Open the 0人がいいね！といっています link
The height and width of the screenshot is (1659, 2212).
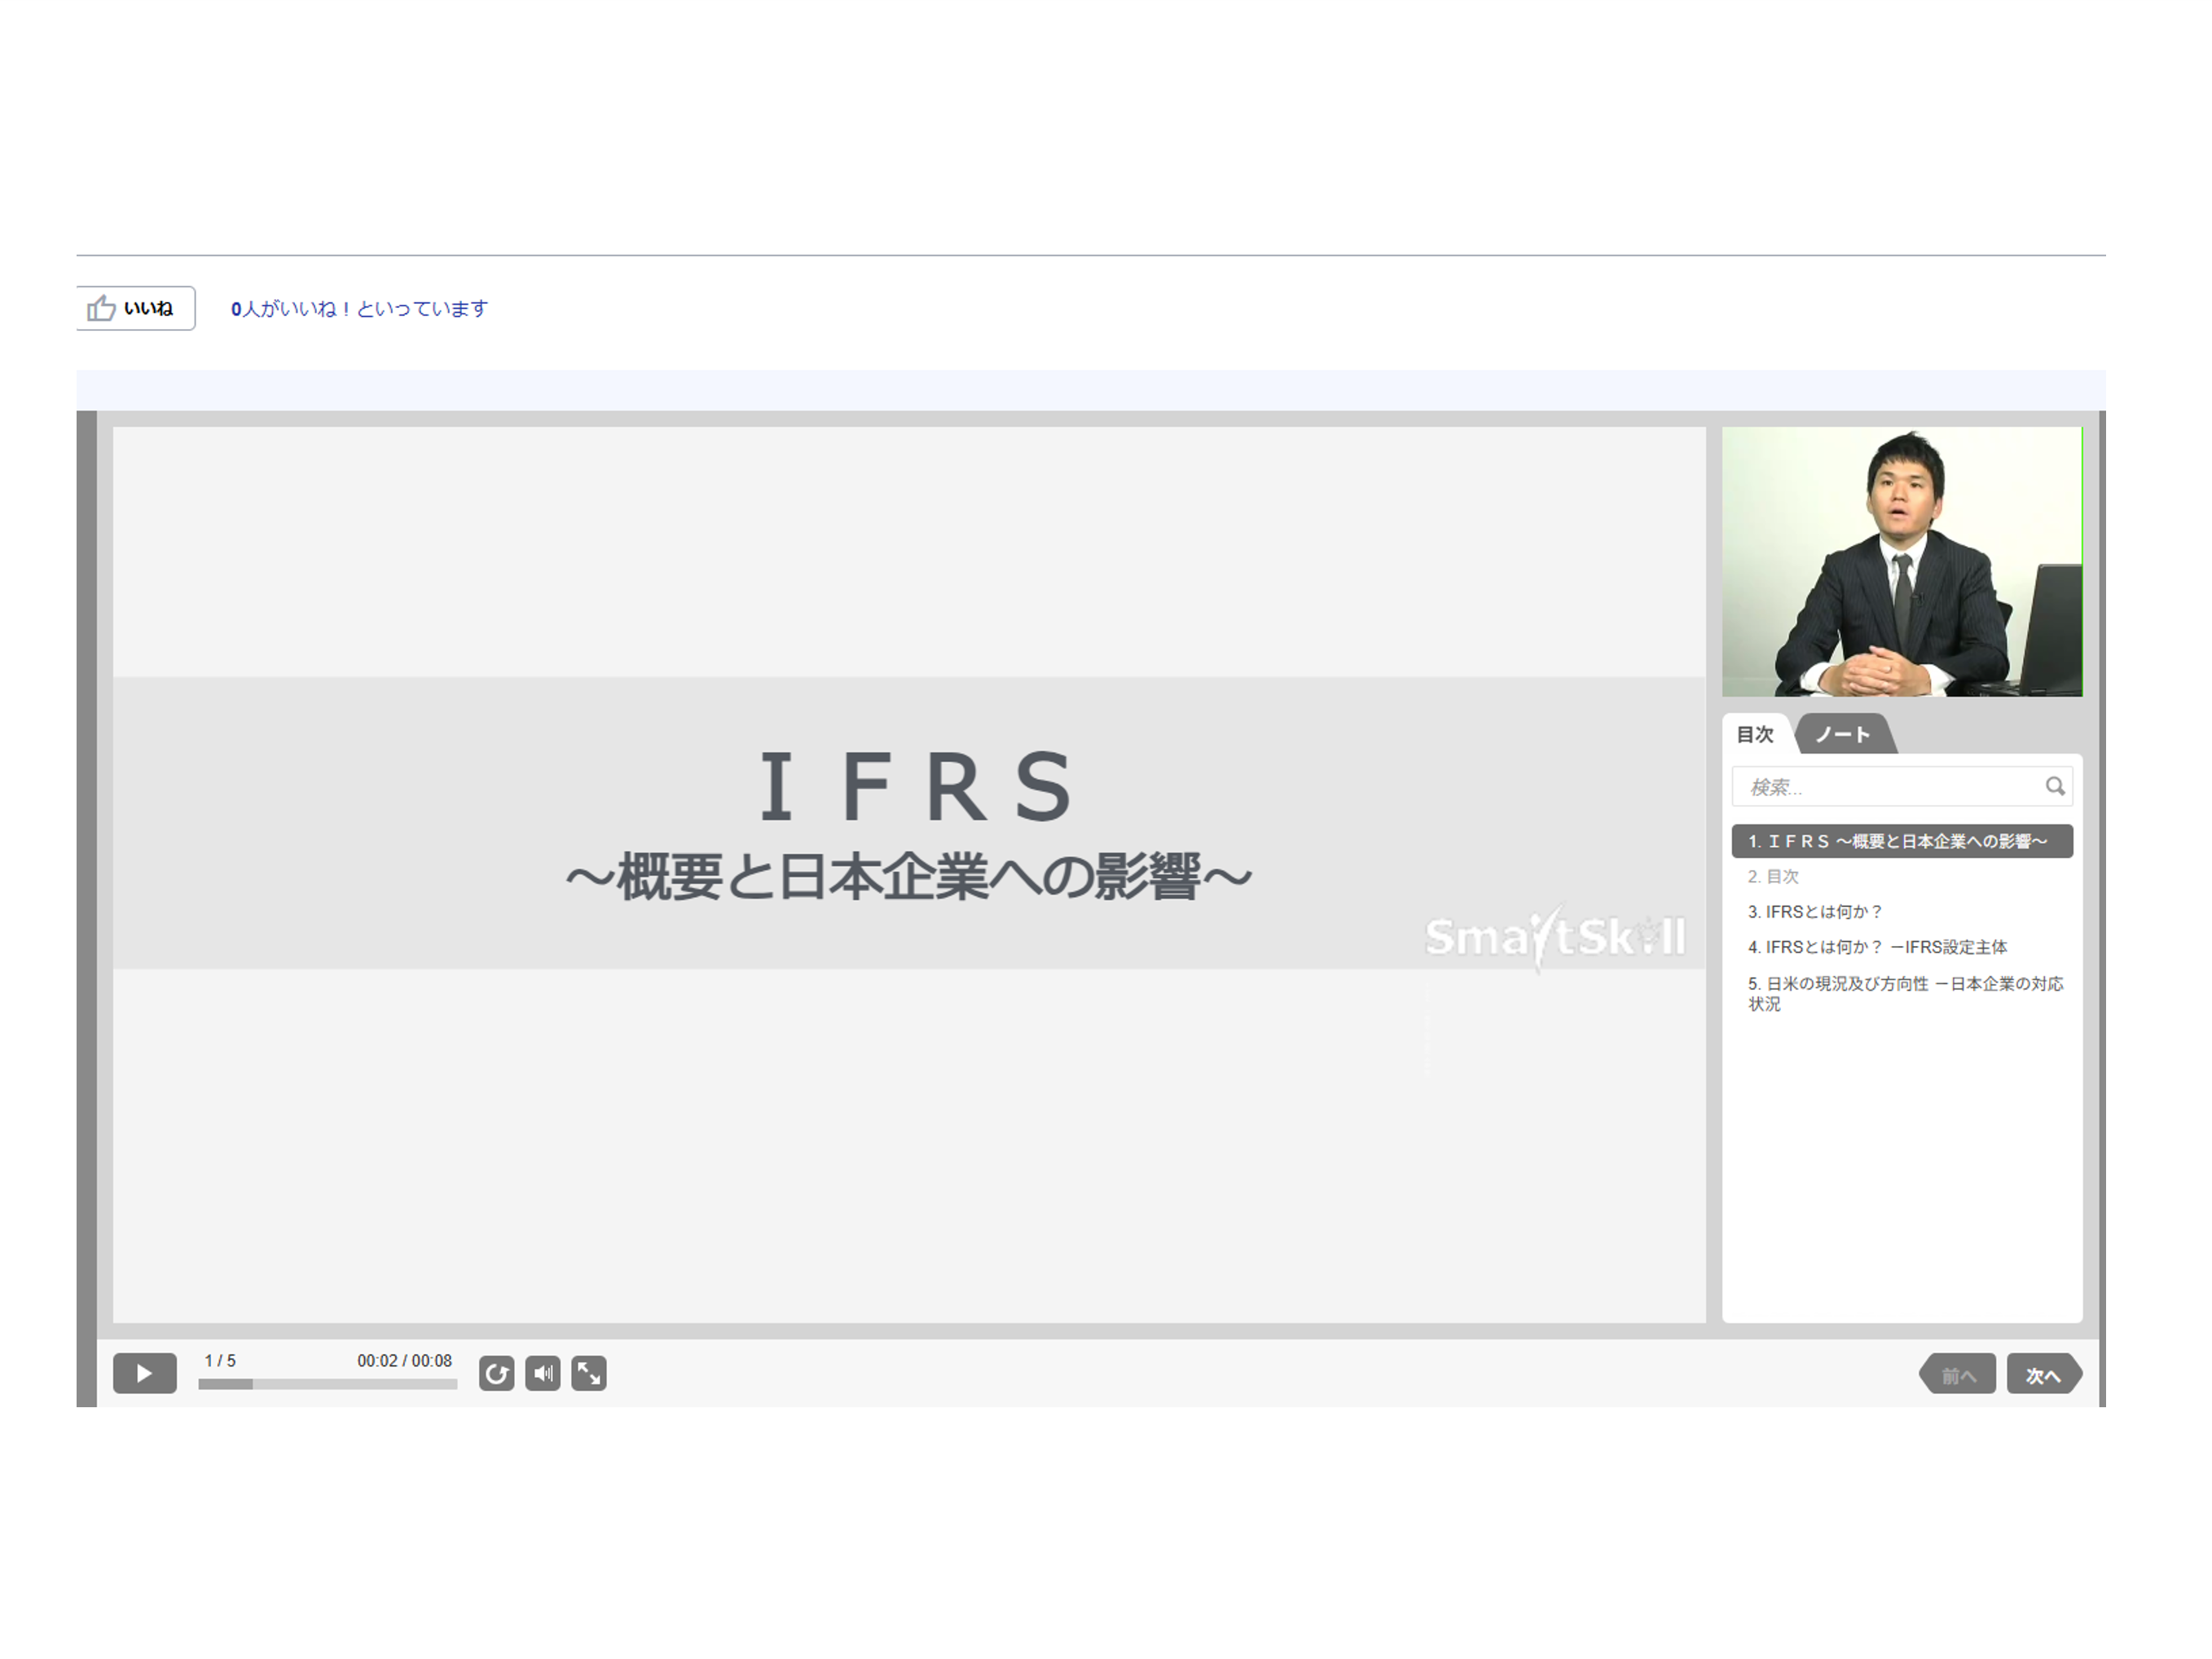coord(359,308)
